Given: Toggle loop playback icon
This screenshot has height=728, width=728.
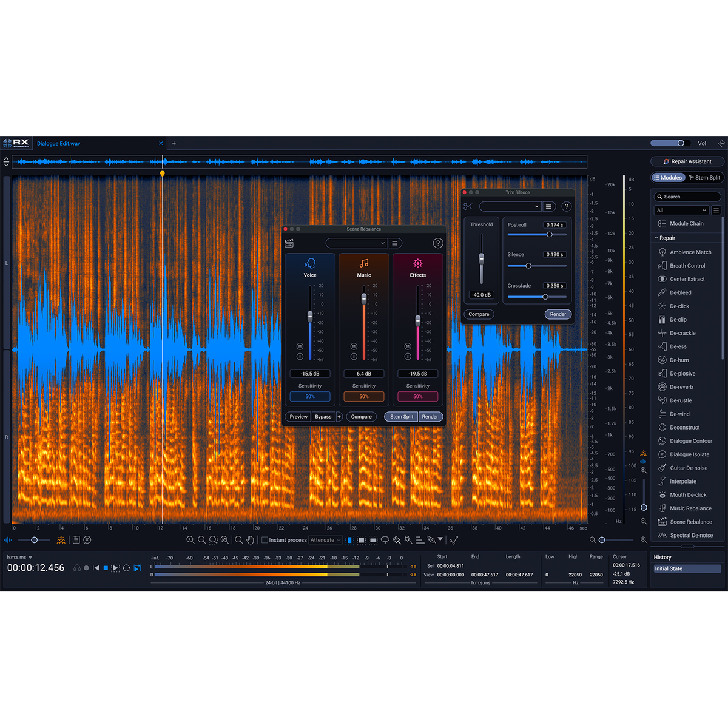Looking at the screenshot, I should [126, 568].
